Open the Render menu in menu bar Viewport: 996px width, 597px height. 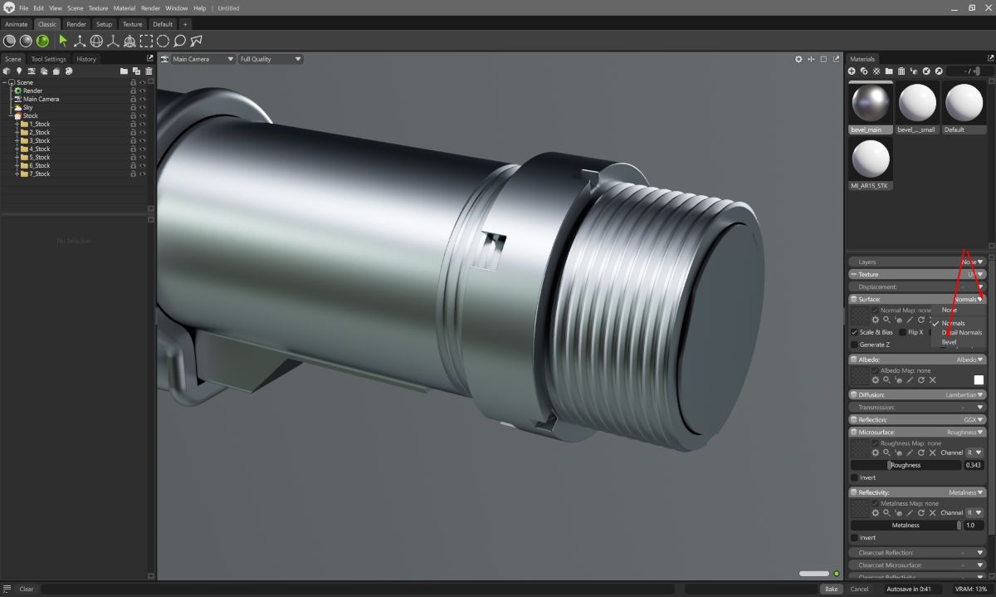150,8
